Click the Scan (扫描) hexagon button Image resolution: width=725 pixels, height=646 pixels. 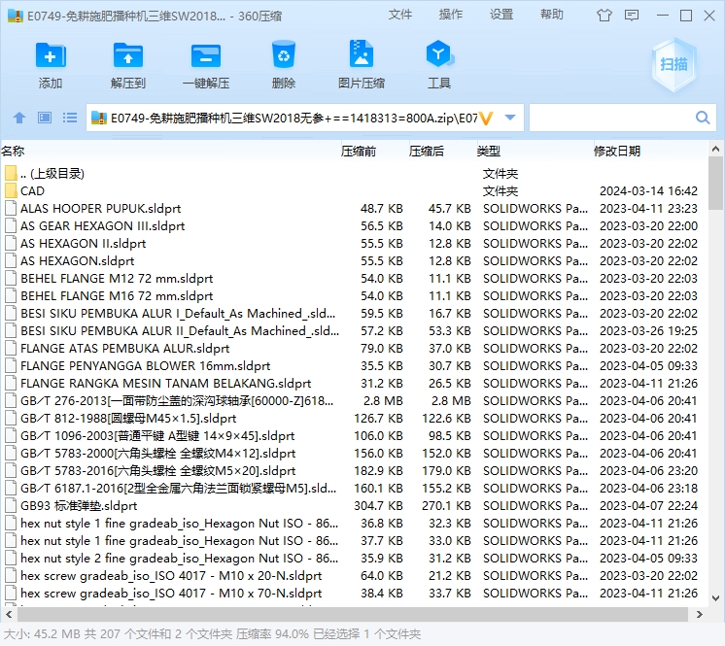[x=673, y=64]
